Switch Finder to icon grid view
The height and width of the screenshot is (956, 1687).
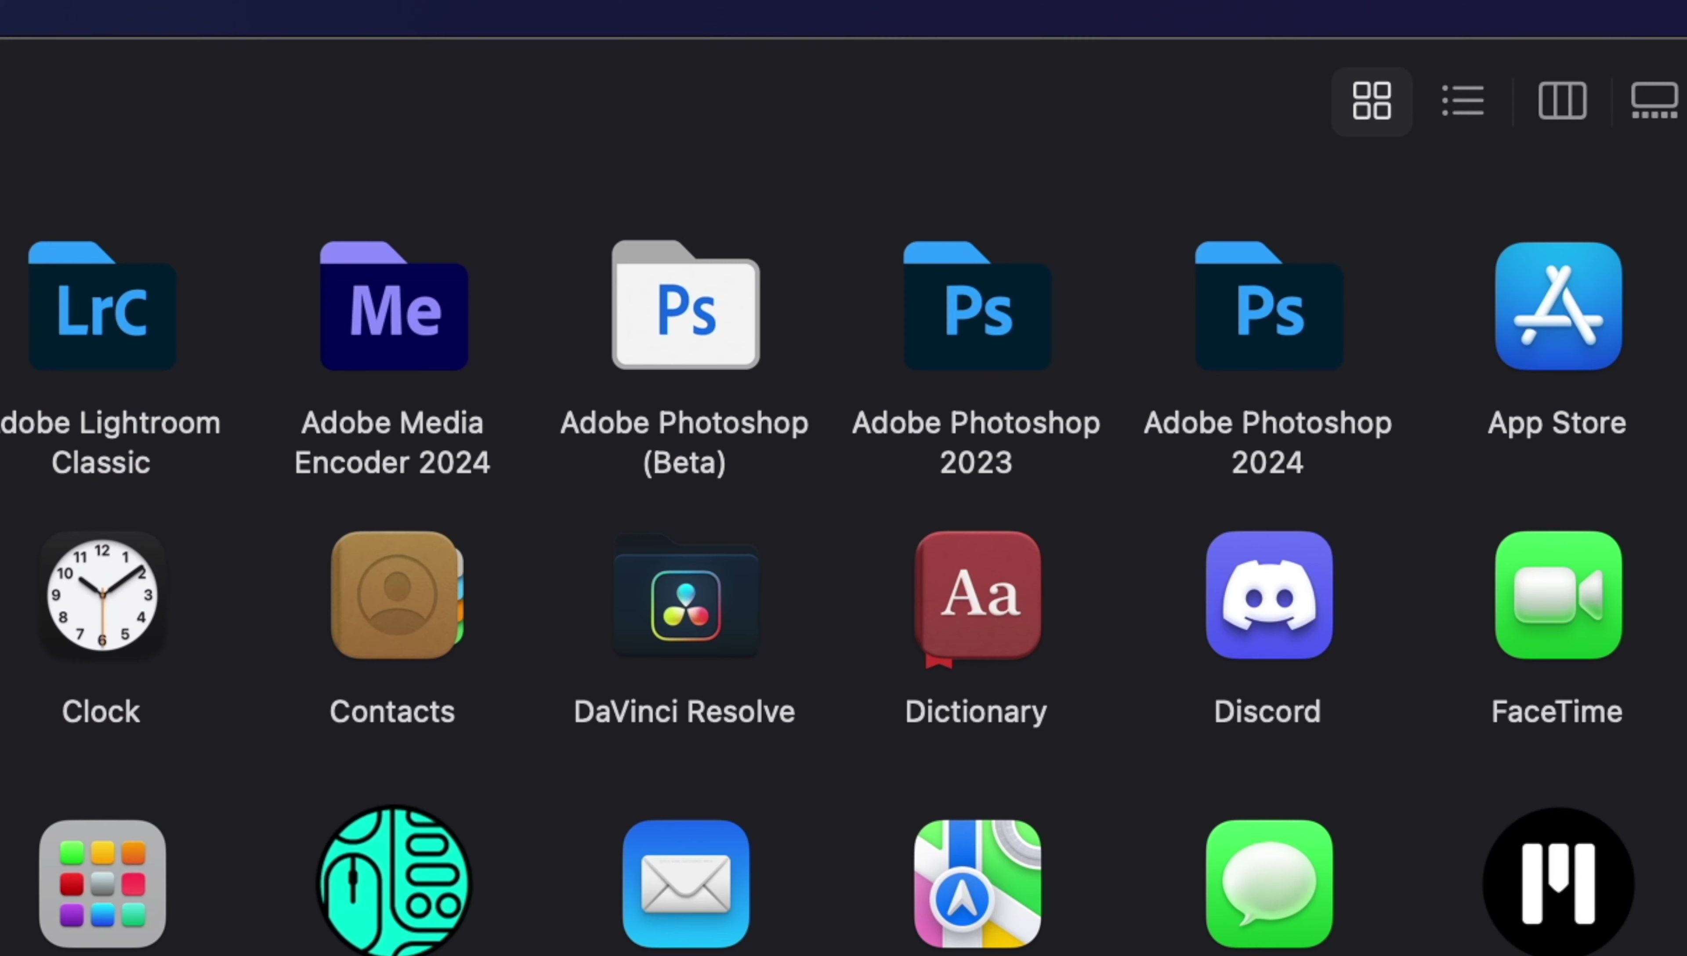[x=1371, y=101]
